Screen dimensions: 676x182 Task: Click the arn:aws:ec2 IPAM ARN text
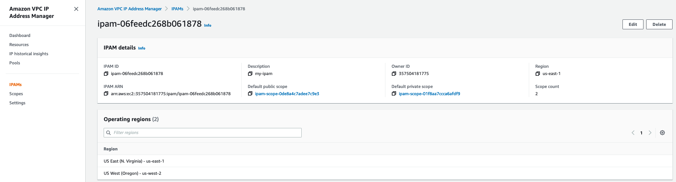171,94
